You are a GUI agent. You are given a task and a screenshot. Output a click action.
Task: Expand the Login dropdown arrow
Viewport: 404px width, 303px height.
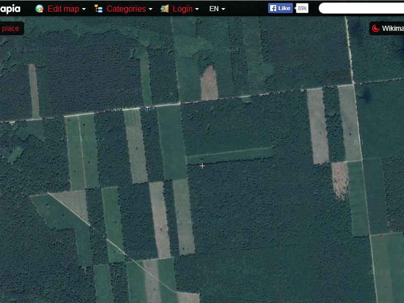click(x=197, y=9)
